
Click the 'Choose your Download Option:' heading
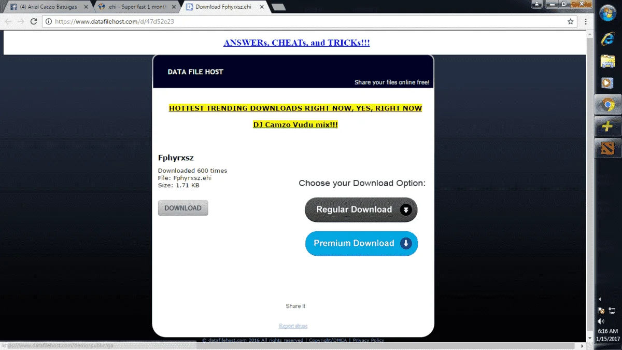coord(362,183)
